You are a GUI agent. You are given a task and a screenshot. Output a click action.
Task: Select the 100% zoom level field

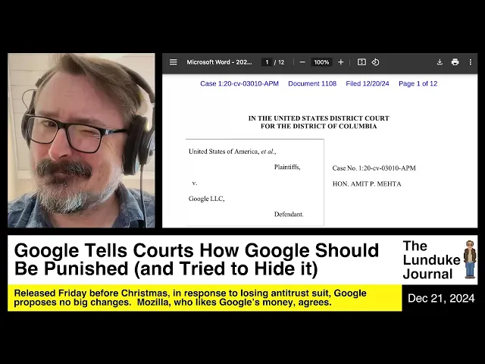(x=321, y=62)
